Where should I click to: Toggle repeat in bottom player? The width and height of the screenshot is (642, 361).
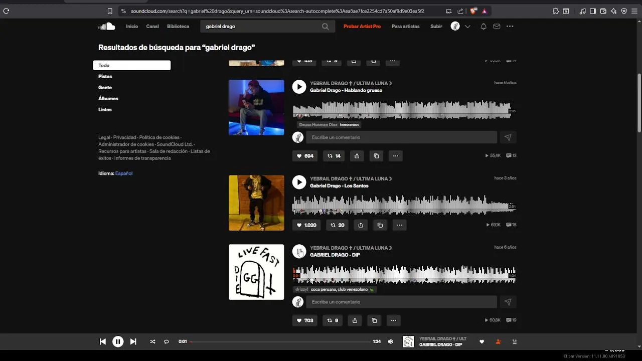coord(167,341)
